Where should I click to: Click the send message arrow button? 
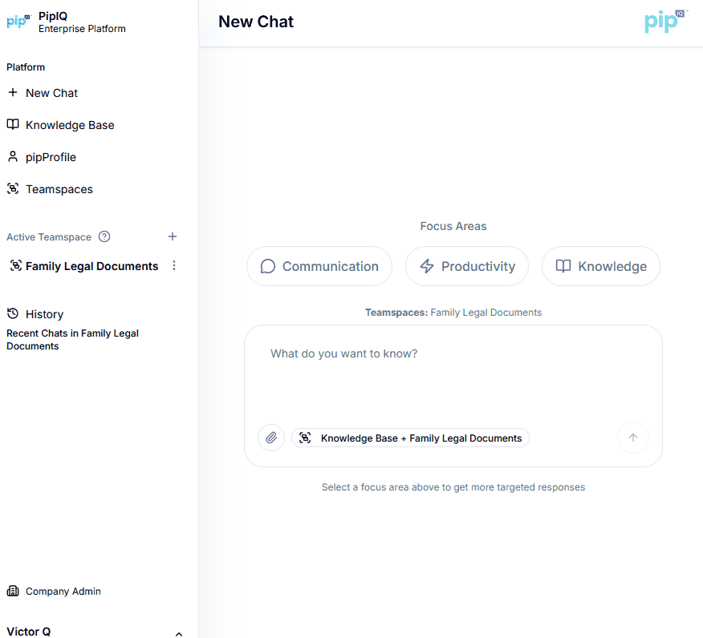632,438
